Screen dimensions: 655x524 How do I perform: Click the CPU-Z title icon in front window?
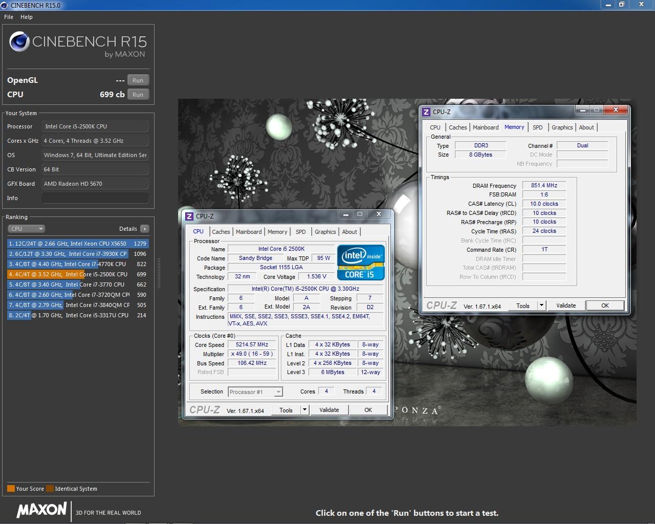click(x=189, y=216)
